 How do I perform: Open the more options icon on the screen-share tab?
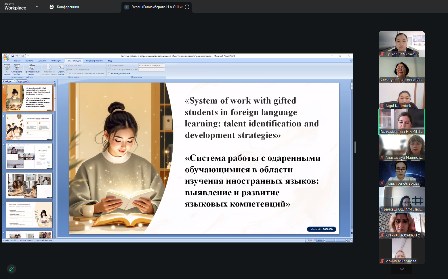tap(187, 7)
